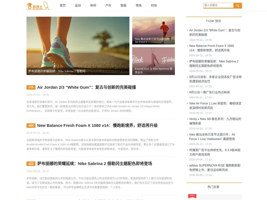Click the 运动 tag beside Sabrina 2 article

[31, 164]
